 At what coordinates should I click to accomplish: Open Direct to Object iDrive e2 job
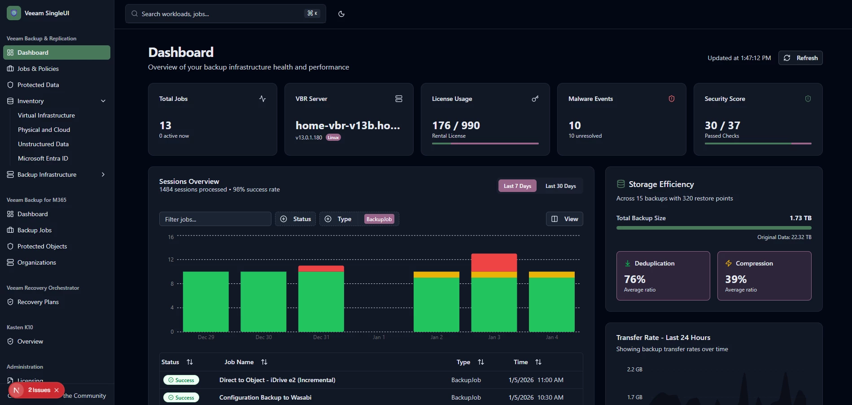pos(277,380)
